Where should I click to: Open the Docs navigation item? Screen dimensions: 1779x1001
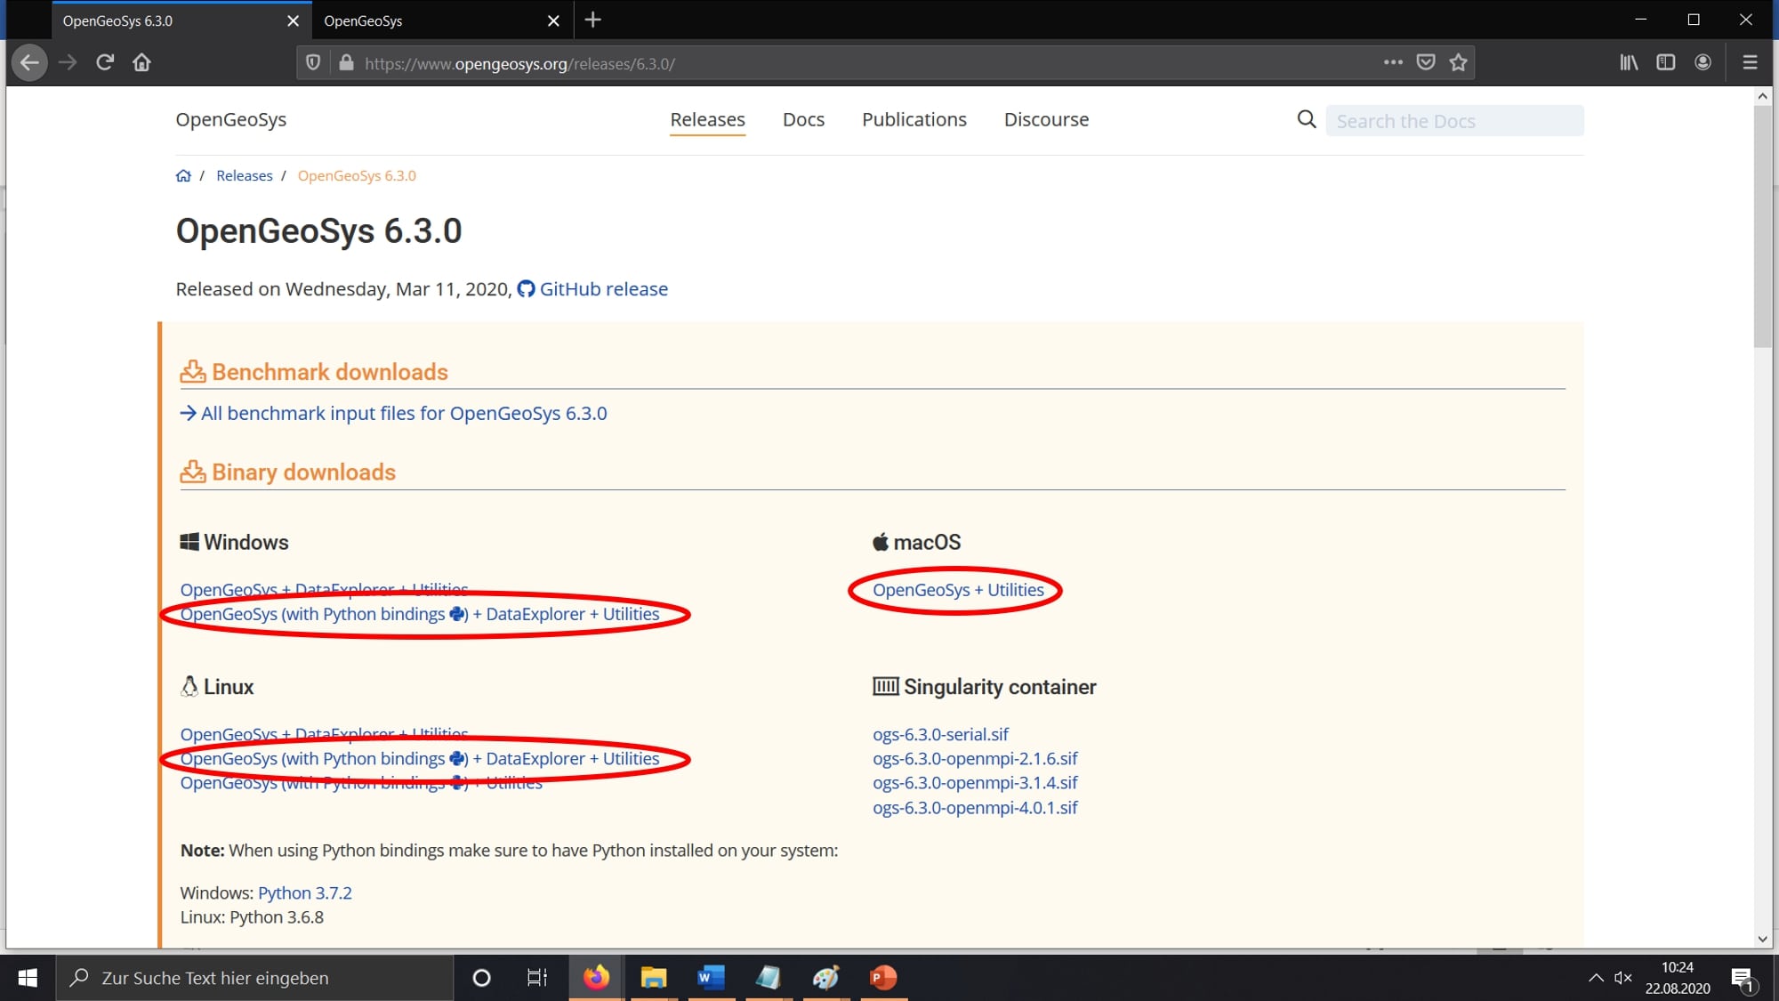(x=803, y=119)
